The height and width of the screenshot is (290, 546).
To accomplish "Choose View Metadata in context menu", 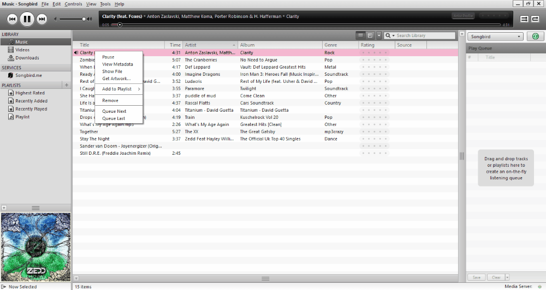I will click(118, 64).
